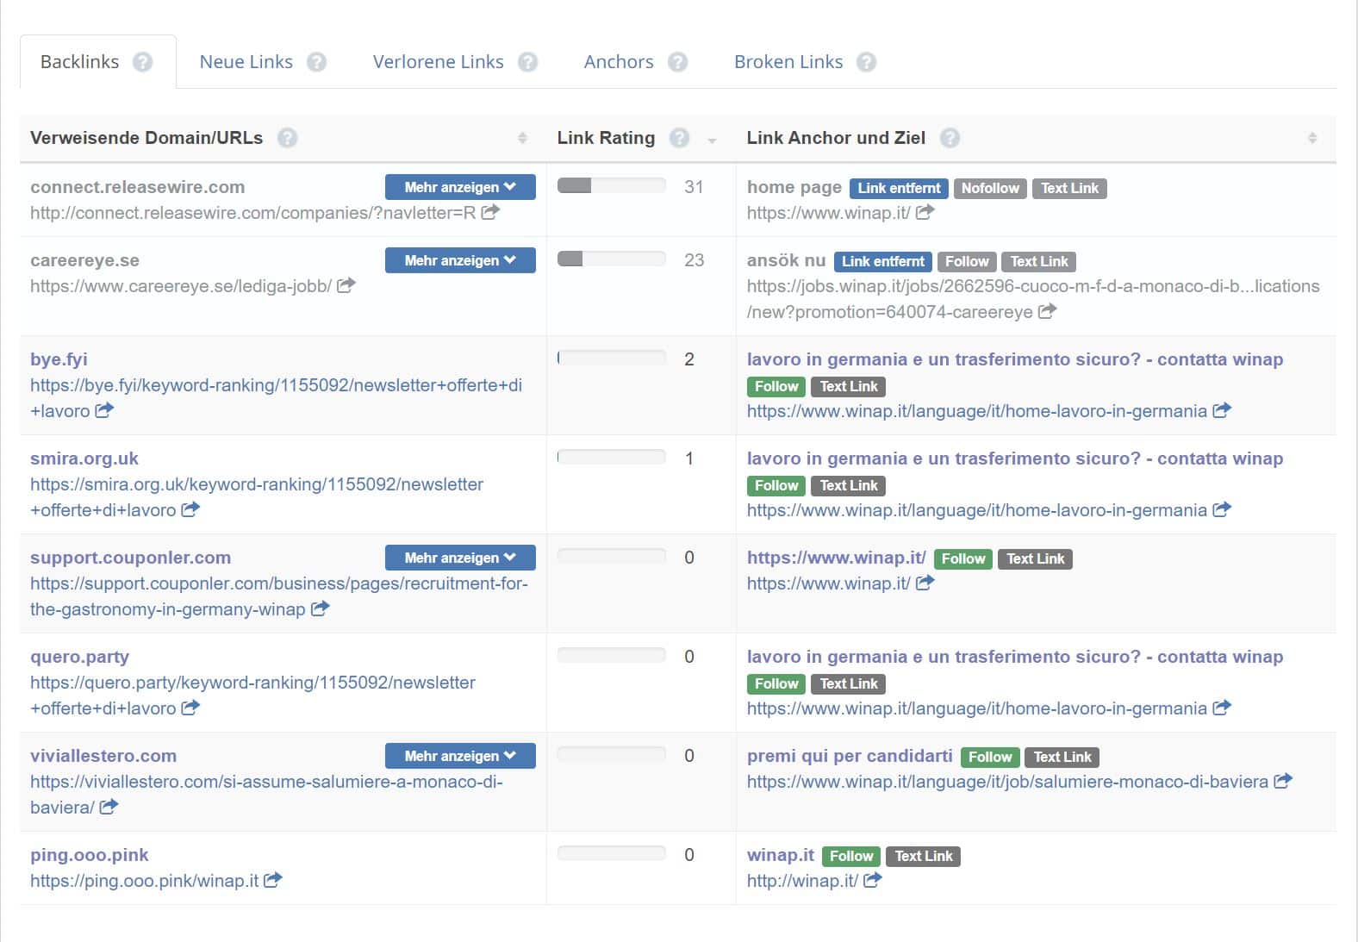Switch to the Verlorene Links tab
This screenshot has width=1358, height=942.
(x=438, y=62)
